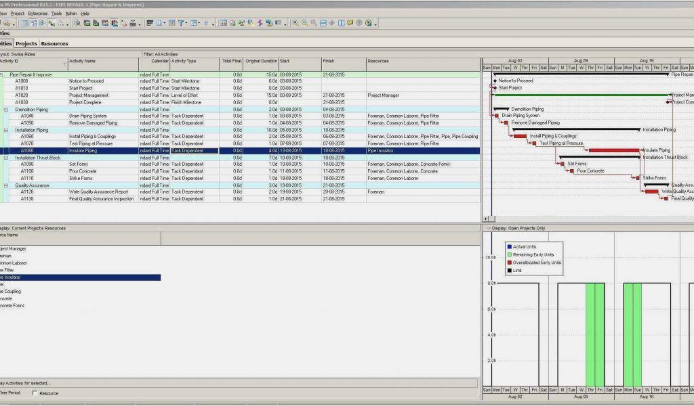Viewport: 694px width, 406px height.
Task: Sort by the Original Duration column header
Action: [261, 61]
